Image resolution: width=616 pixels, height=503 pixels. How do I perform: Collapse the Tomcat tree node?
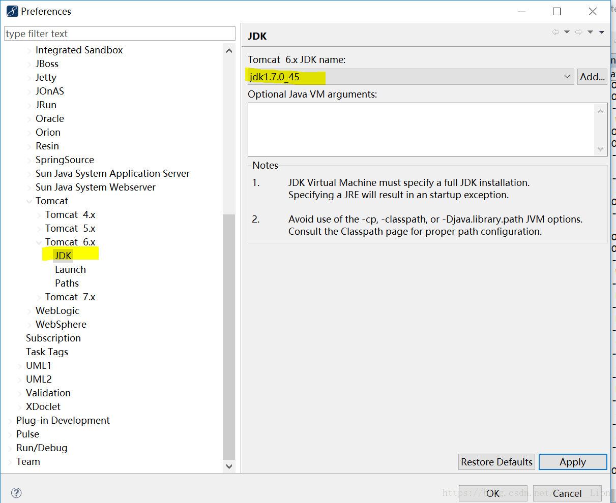tap(30, 201)
